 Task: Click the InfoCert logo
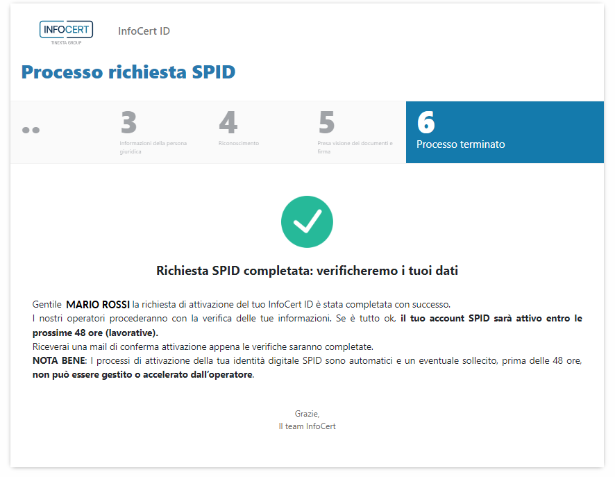click(67, 32)
